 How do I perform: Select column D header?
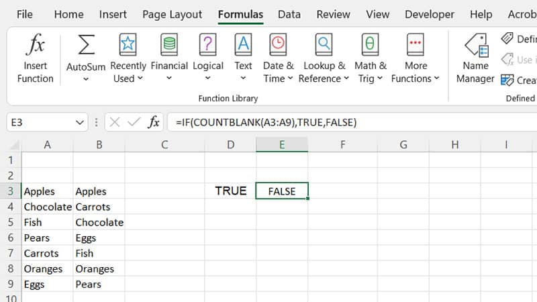tap(230, 145)
